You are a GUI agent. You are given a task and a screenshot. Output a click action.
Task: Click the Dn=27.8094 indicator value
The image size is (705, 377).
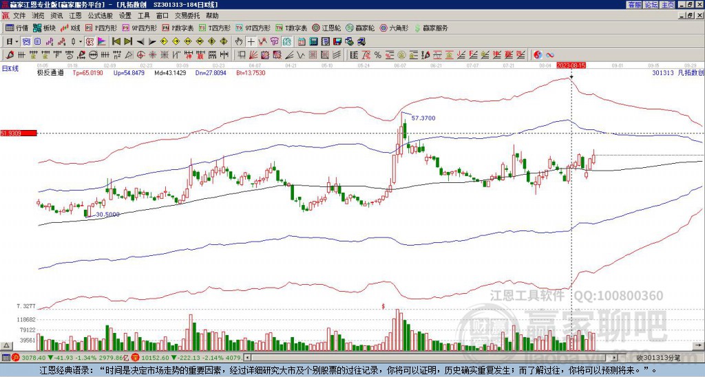click(x=211, y=72)
